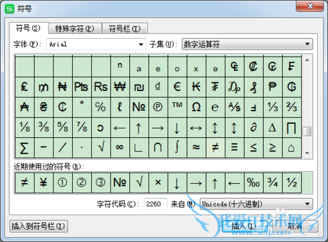Screen dimensions: 328x242
Task: Close the 符号 dialog window
Action: [310, 6]
